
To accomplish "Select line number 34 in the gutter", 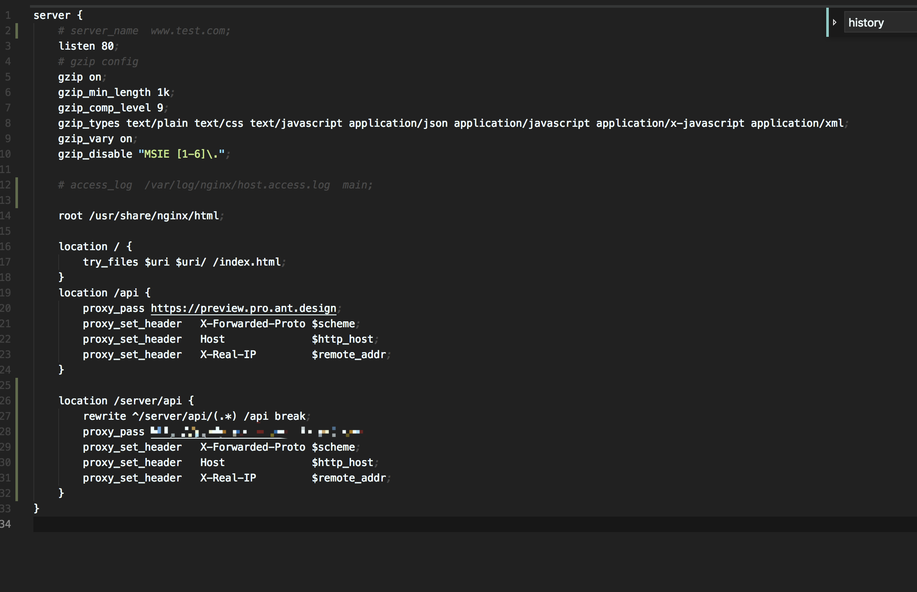I will (x=6, y=524).
